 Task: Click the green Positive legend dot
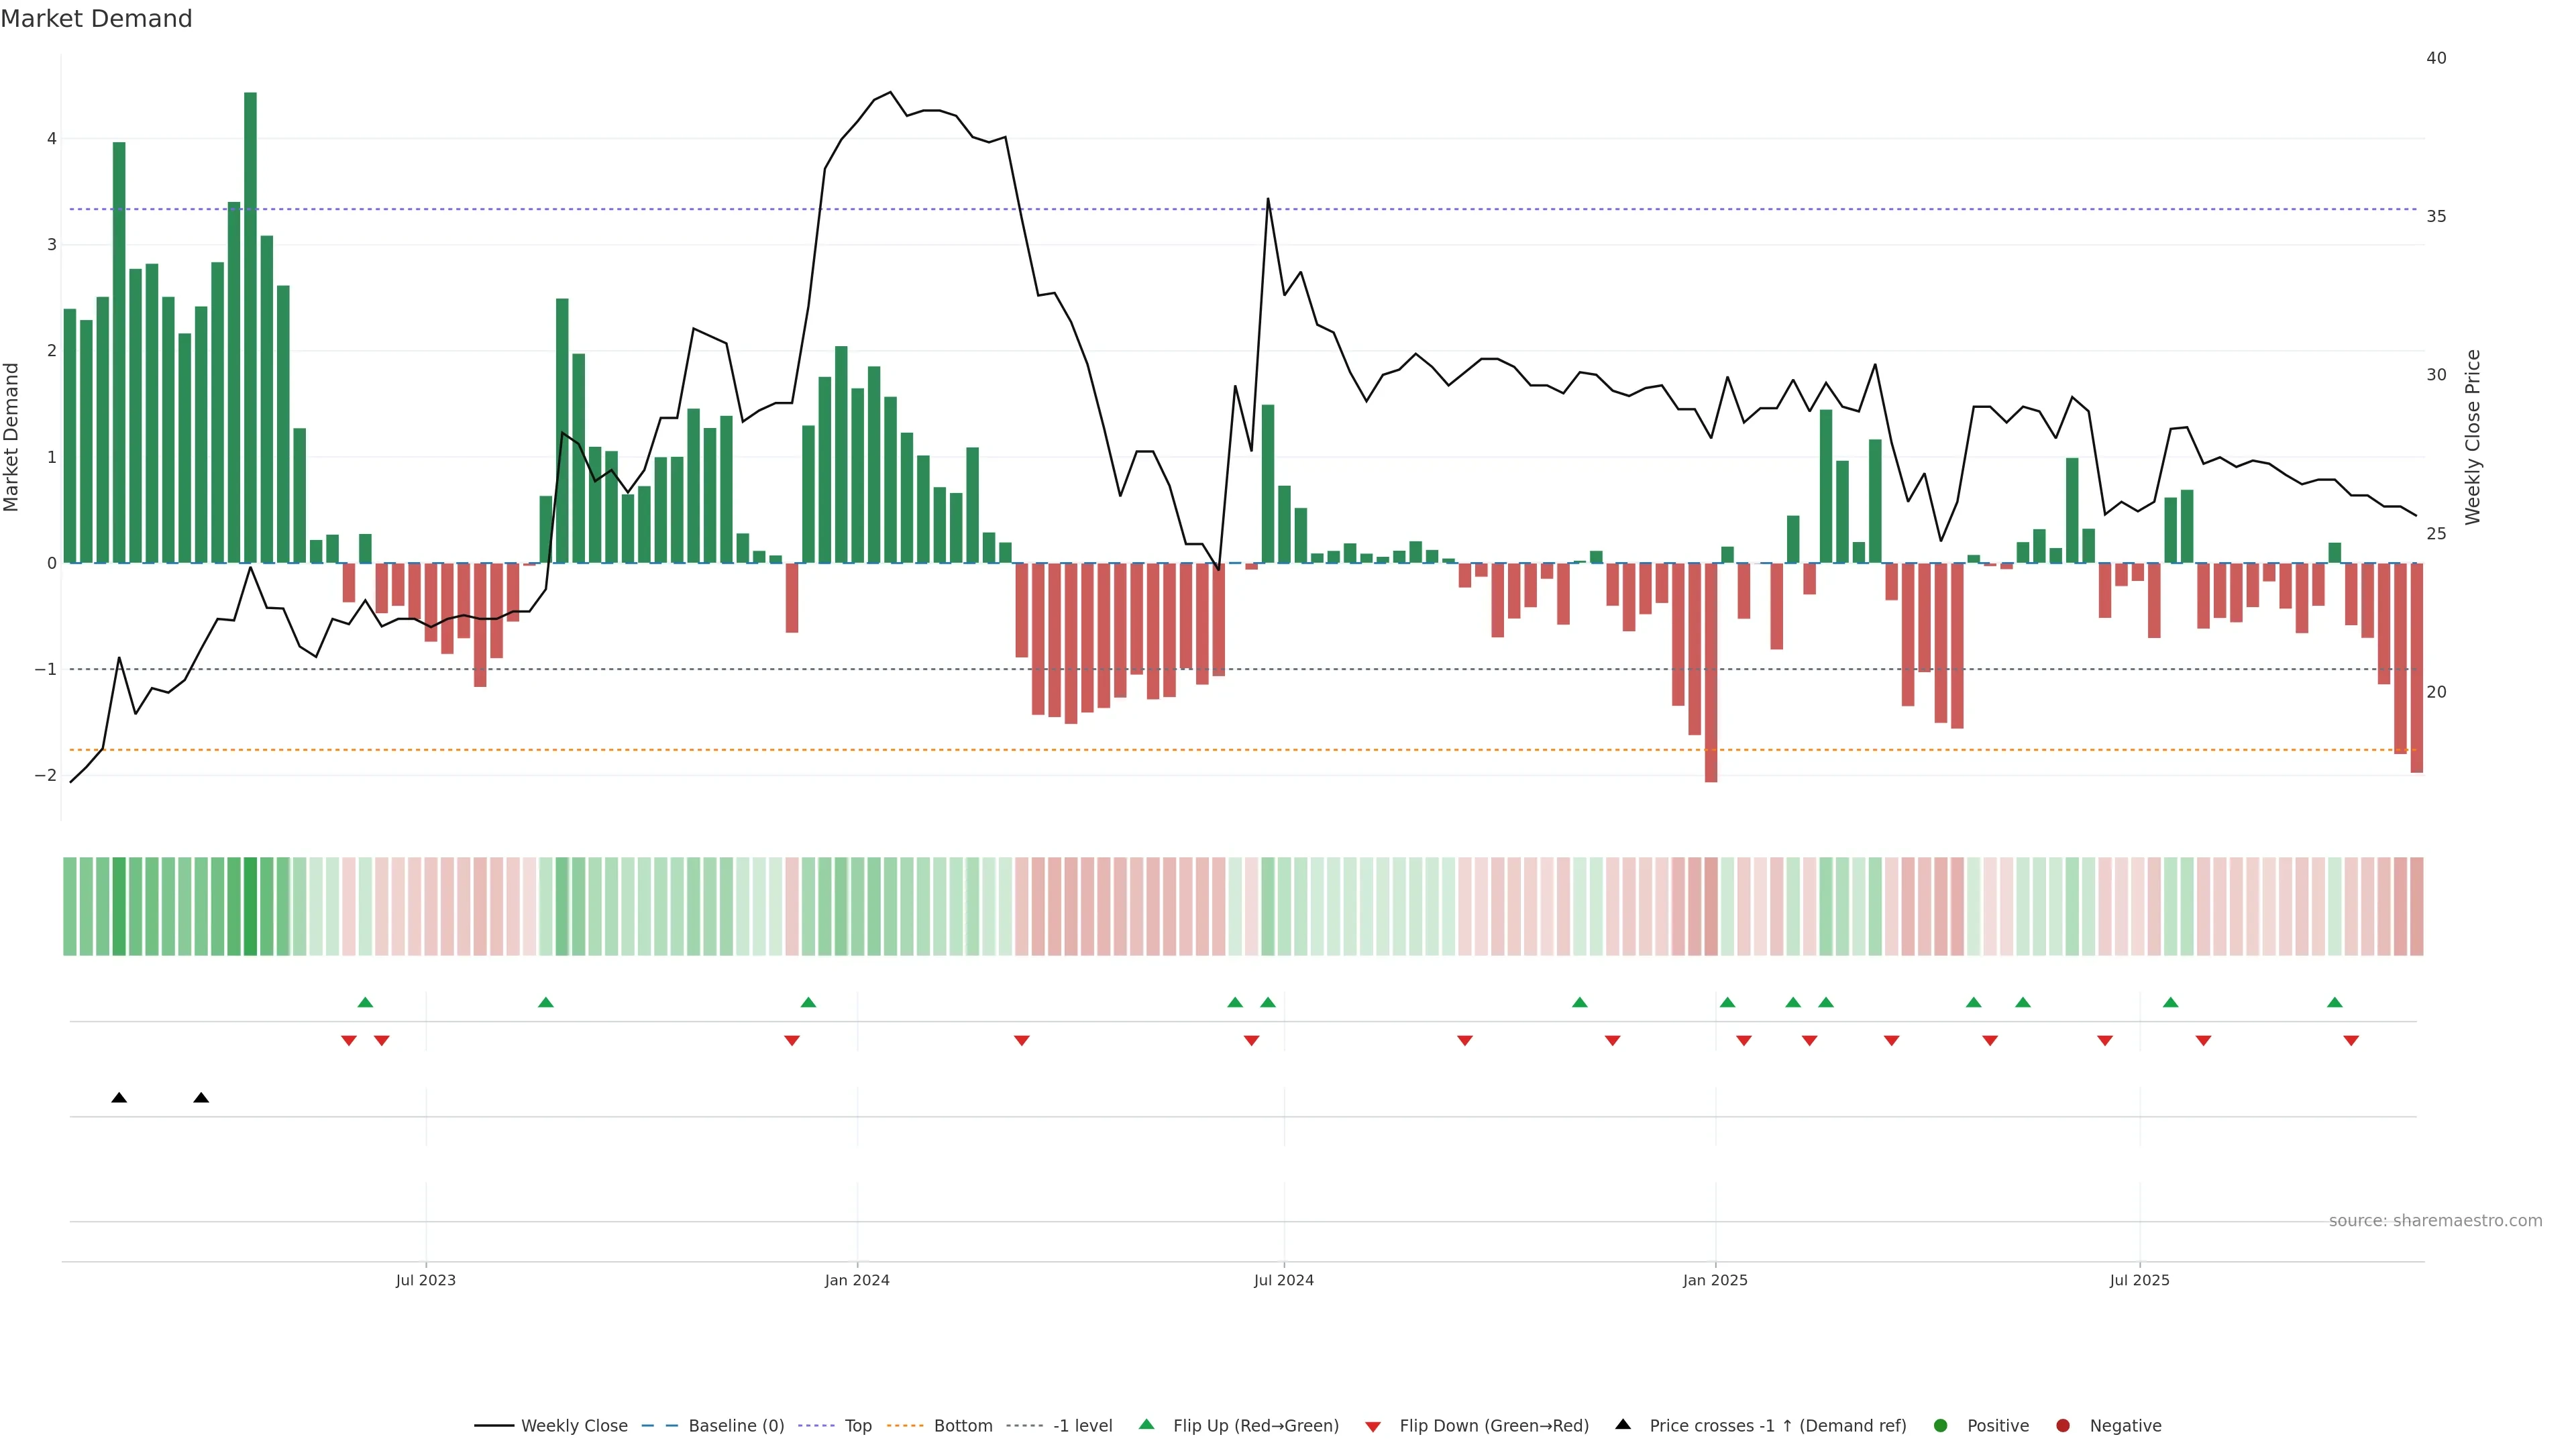(1941, 1425)
